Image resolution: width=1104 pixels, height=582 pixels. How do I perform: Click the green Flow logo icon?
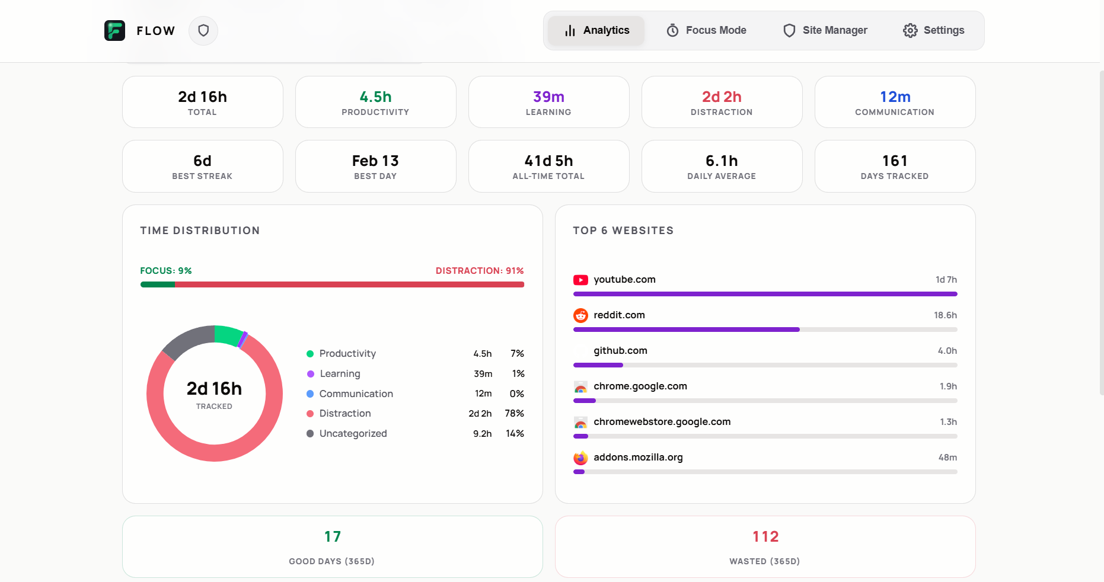pyautogui.click(x=114, y=30)
